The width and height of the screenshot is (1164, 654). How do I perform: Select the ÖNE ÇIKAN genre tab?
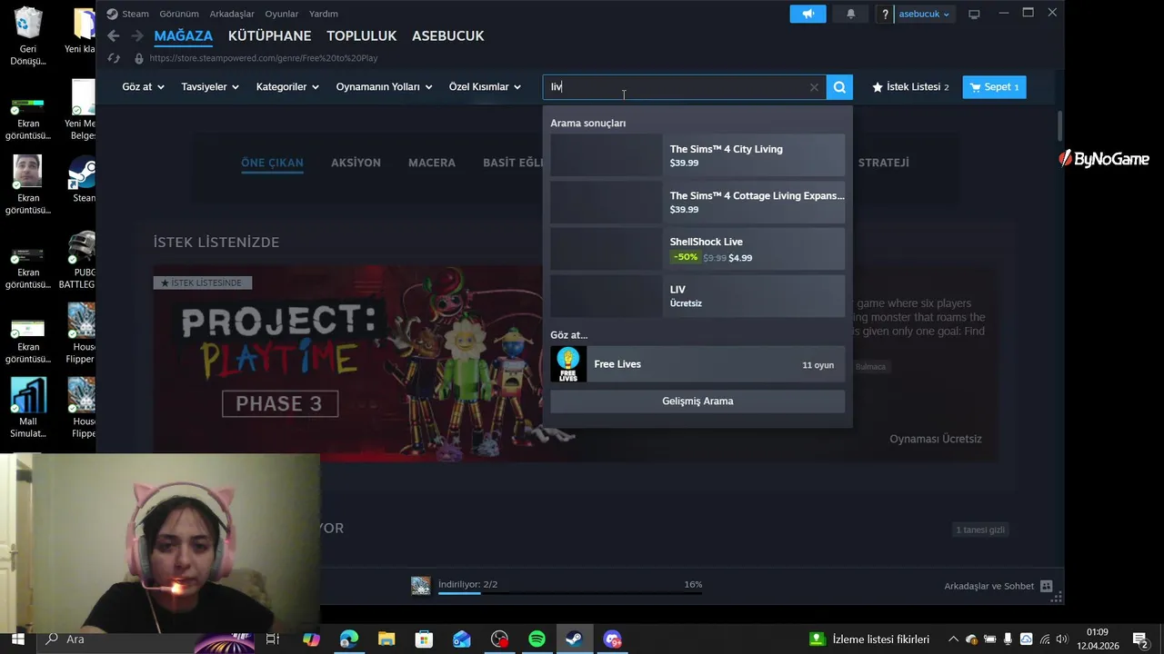(x=272, y=163)
